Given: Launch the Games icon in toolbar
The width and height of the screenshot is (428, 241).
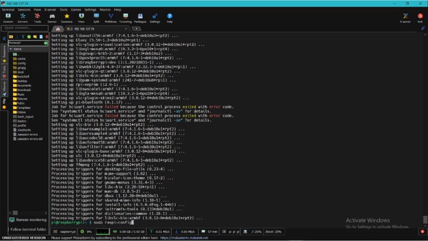Looking at the screenshot, I should point(53,18).
